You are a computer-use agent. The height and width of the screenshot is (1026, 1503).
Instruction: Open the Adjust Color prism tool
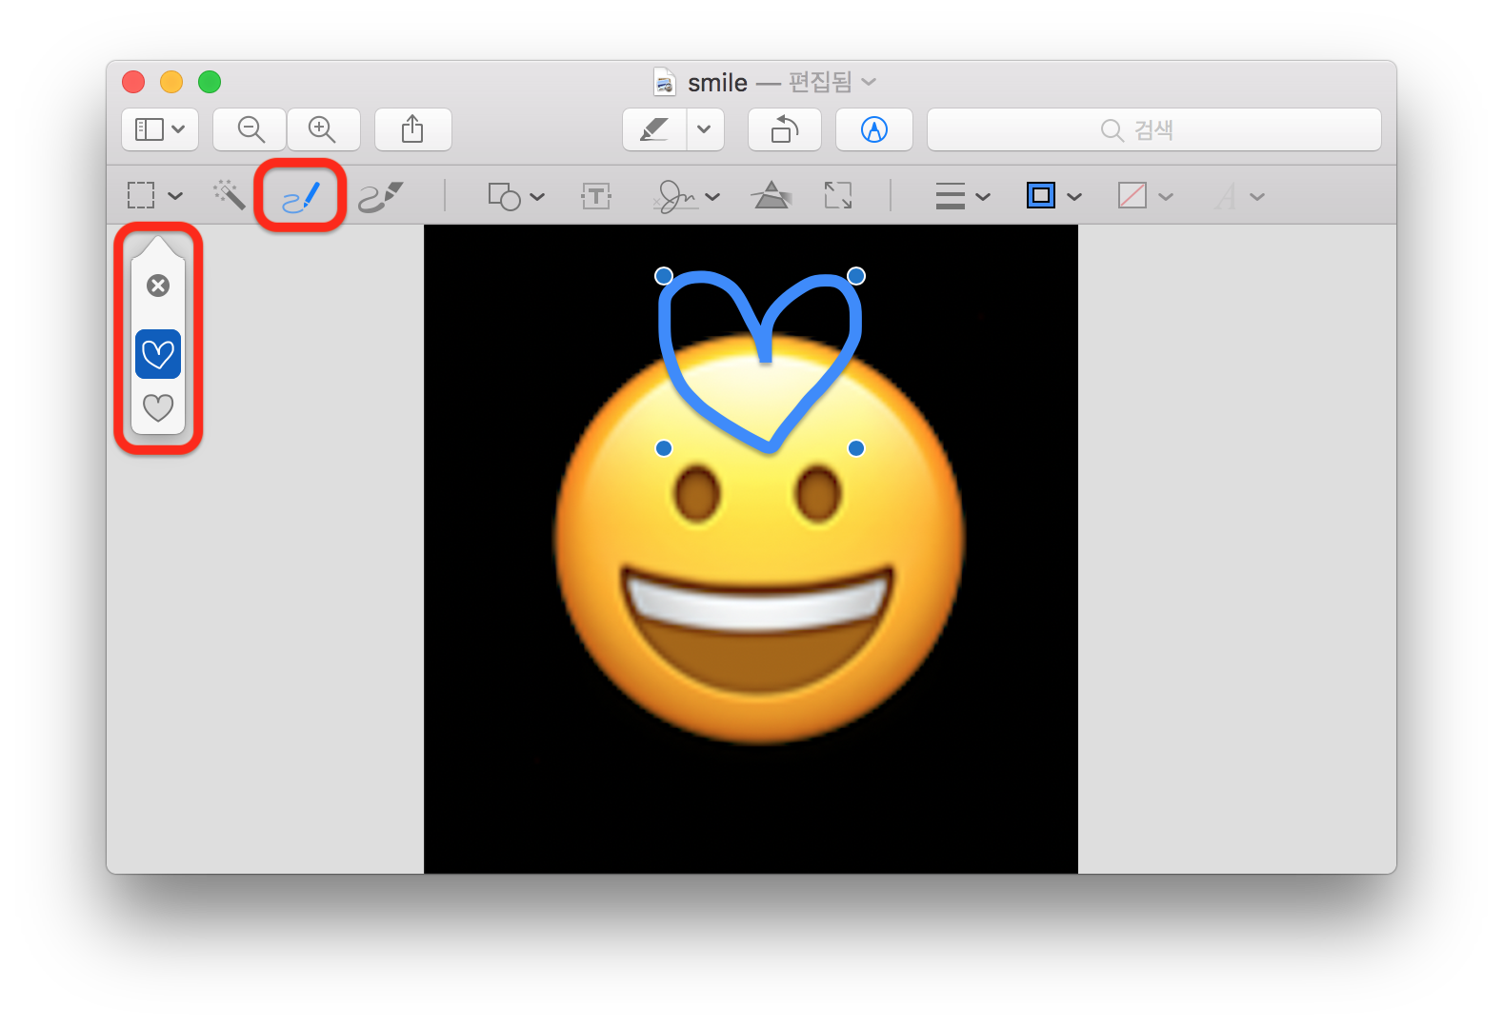(772, 195)
